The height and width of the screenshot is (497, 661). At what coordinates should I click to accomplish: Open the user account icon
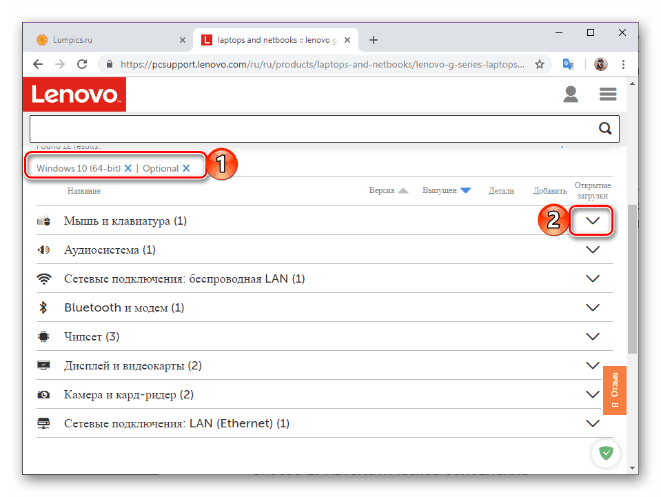[571, 94]
